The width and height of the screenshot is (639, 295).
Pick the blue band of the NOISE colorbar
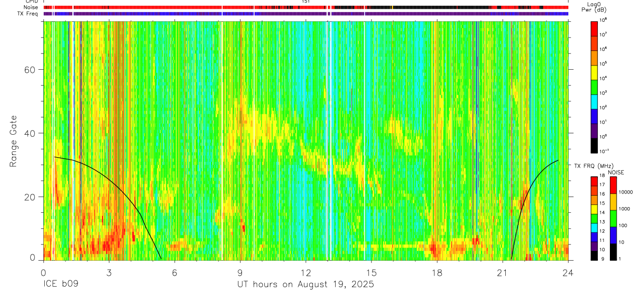point(613,235)
